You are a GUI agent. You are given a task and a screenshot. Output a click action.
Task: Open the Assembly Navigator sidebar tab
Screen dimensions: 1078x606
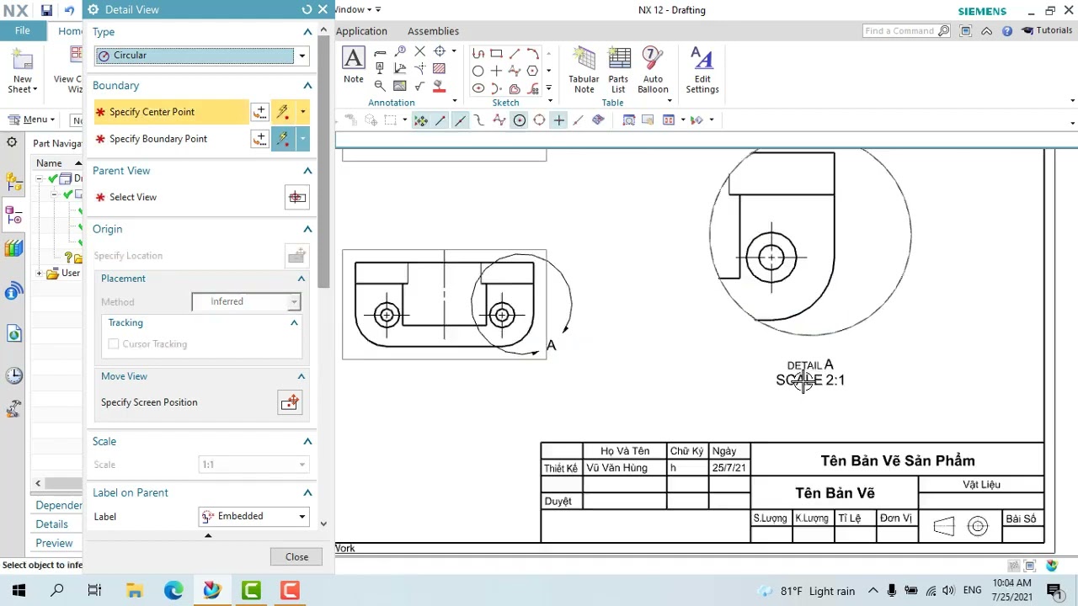[13, 182]
